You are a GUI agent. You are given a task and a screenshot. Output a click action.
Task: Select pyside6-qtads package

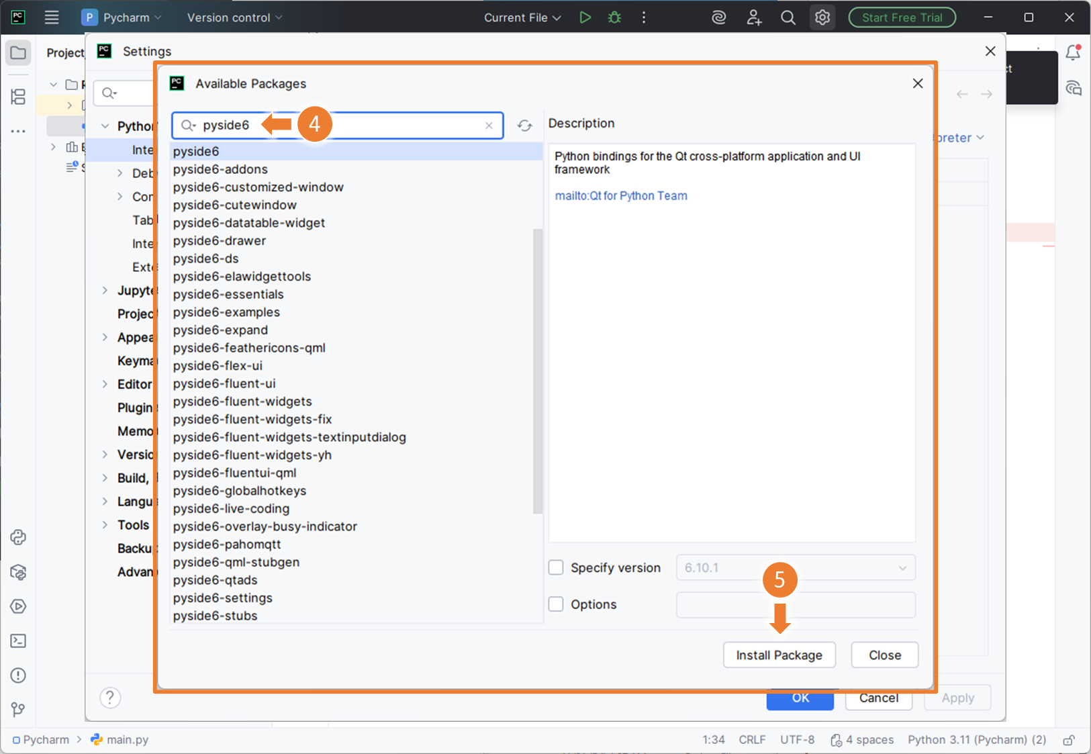357,580
